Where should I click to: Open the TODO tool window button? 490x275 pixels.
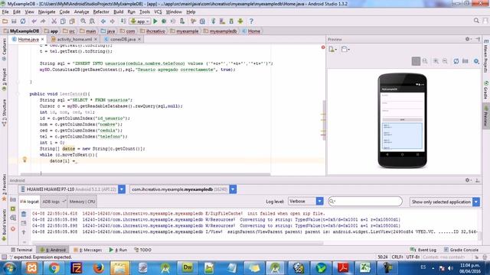(x=142, y=250)
